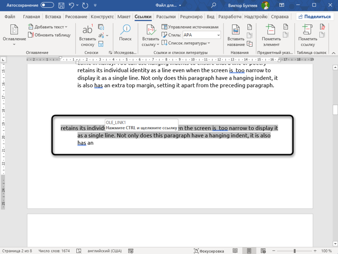Click the Undo arrow icon
This screenshot has width=338, height=254.
(x=72, y=6)
